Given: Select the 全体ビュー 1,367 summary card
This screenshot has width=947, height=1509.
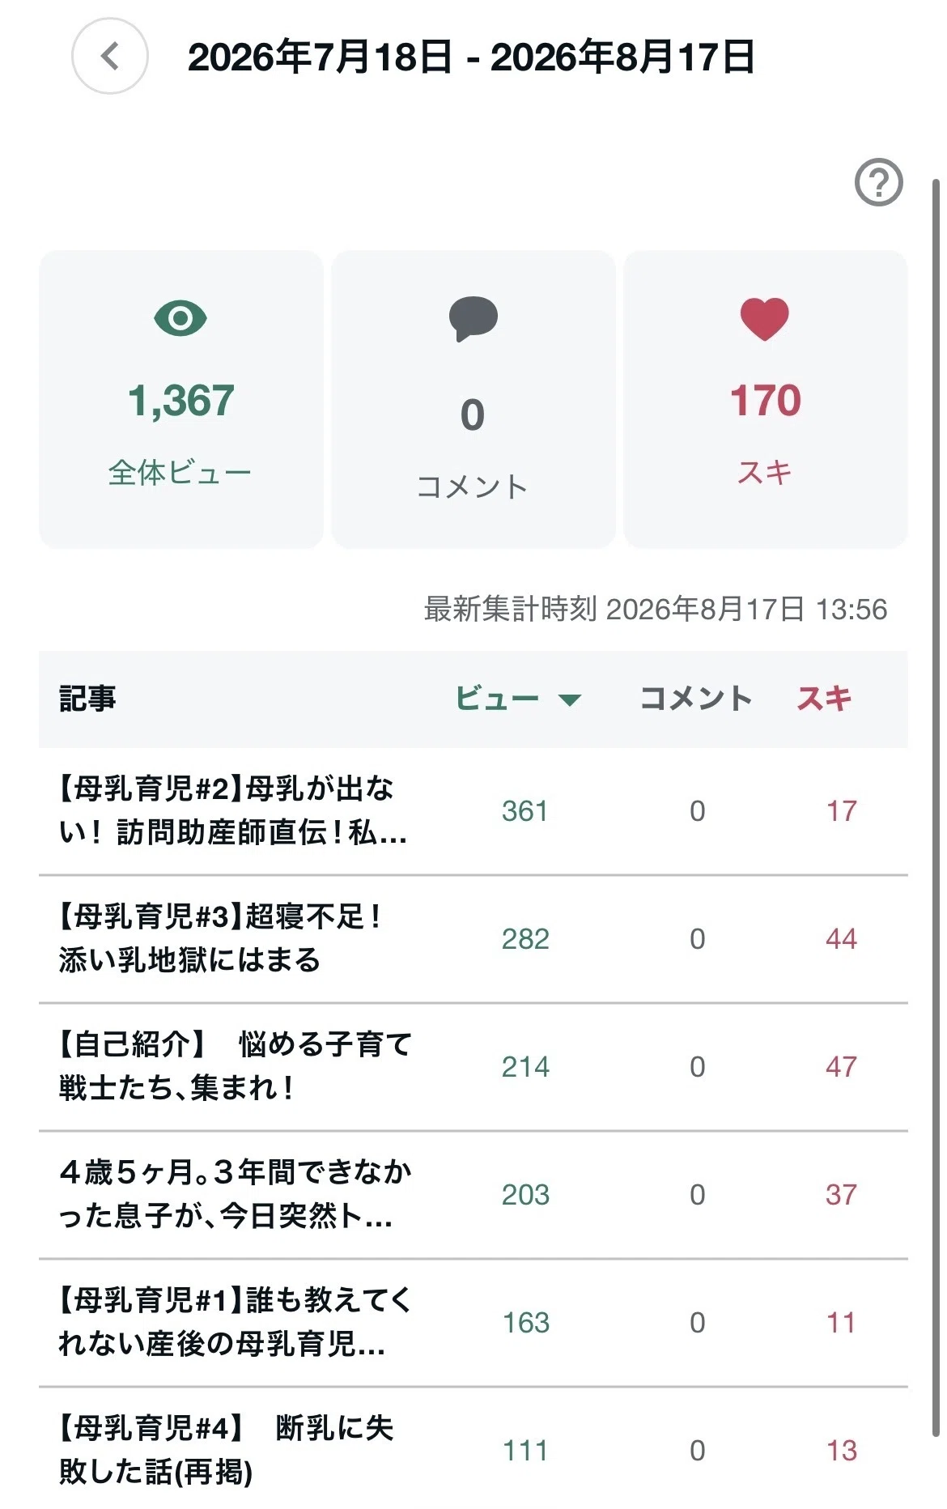Looking at the screenshot, I should coord(181,399).
